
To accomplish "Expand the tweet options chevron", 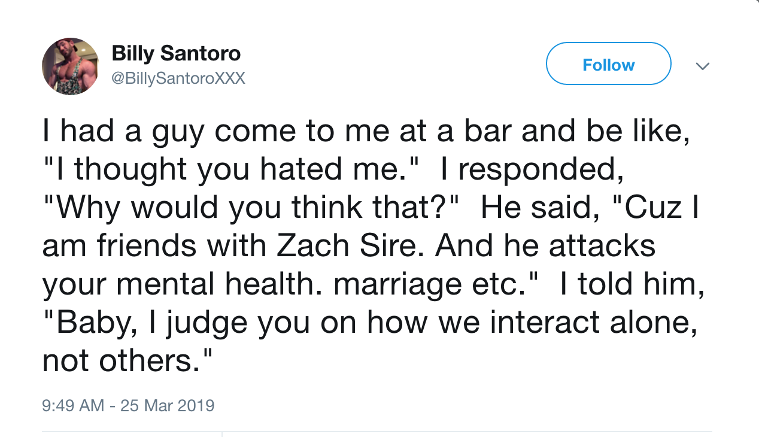I will click(704, 65).
